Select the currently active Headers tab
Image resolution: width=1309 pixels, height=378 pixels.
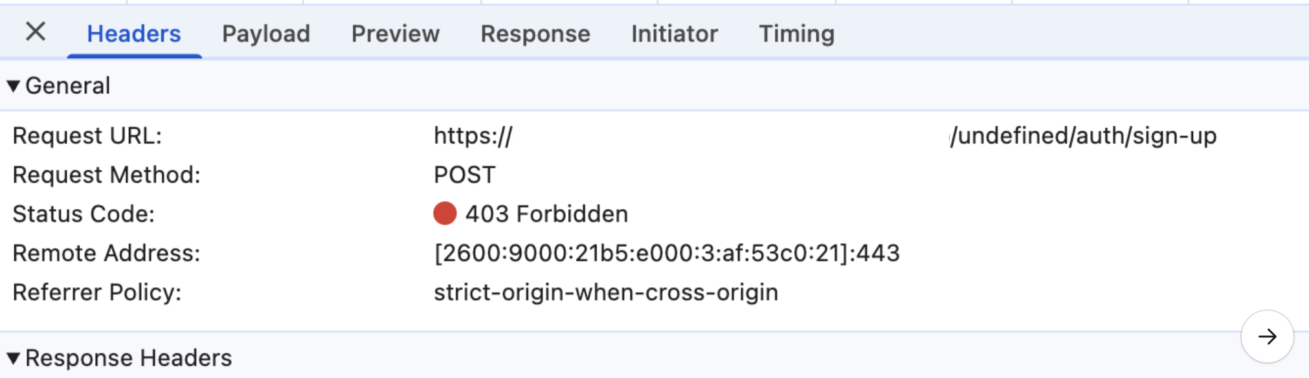(x=132, y=33)
